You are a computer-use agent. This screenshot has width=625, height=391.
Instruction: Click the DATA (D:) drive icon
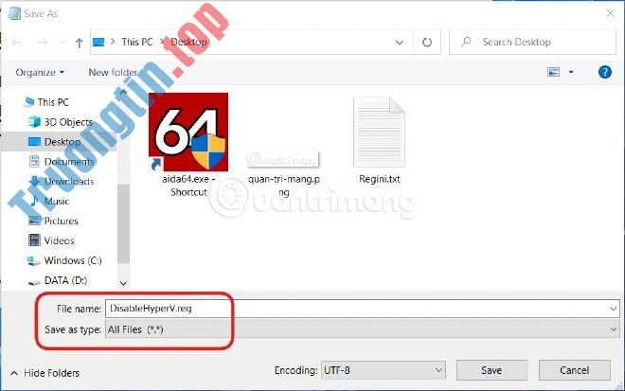coord(34,282)
